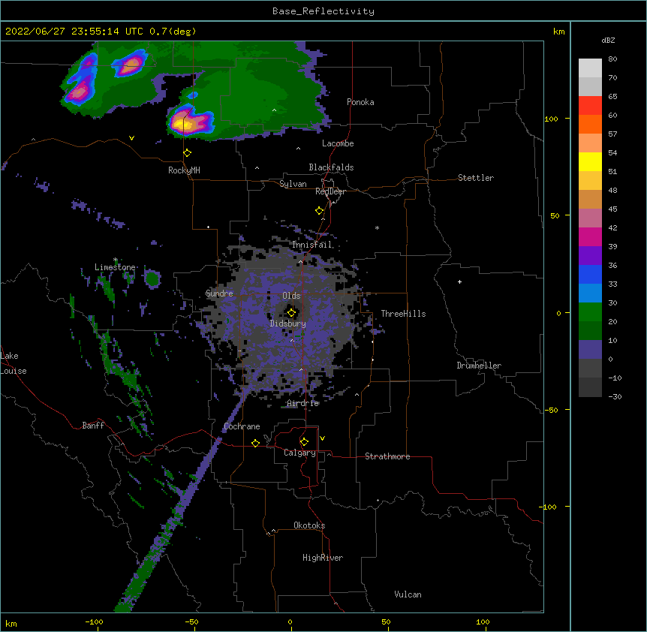Image resolution: width=647 pixels, height=632 pixels.
Task: Click the Drumheller town label
Action: tap(479, 366)
